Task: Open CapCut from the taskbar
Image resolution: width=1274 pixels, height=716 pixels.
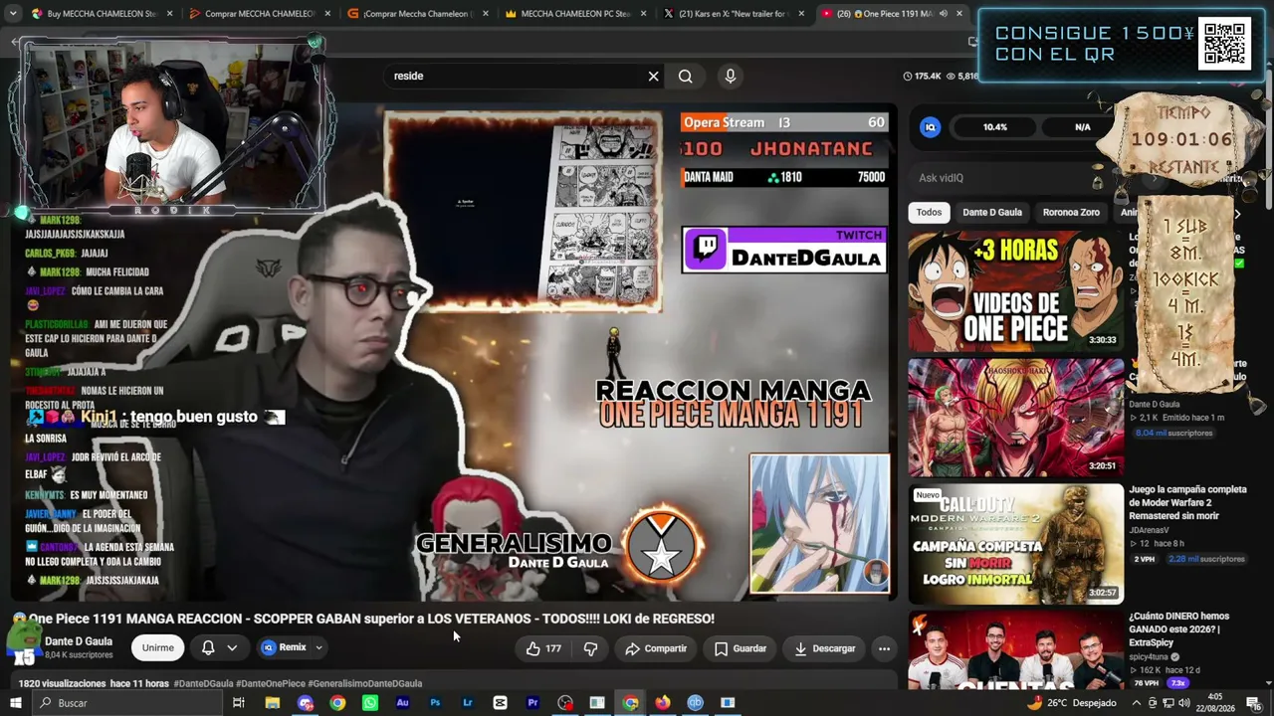Action: pos(500,703)
